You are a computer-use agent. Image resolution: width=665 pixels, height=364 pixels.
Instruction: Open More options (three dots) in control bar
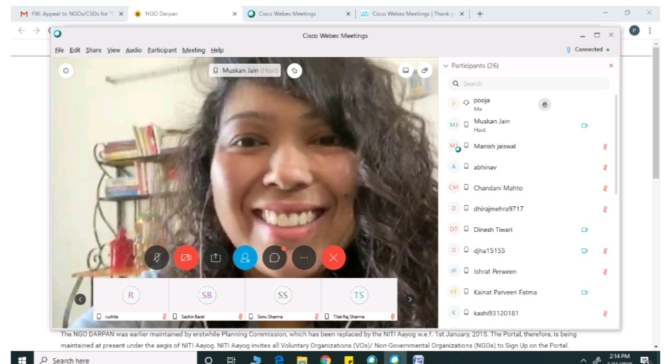pos(304,258)
